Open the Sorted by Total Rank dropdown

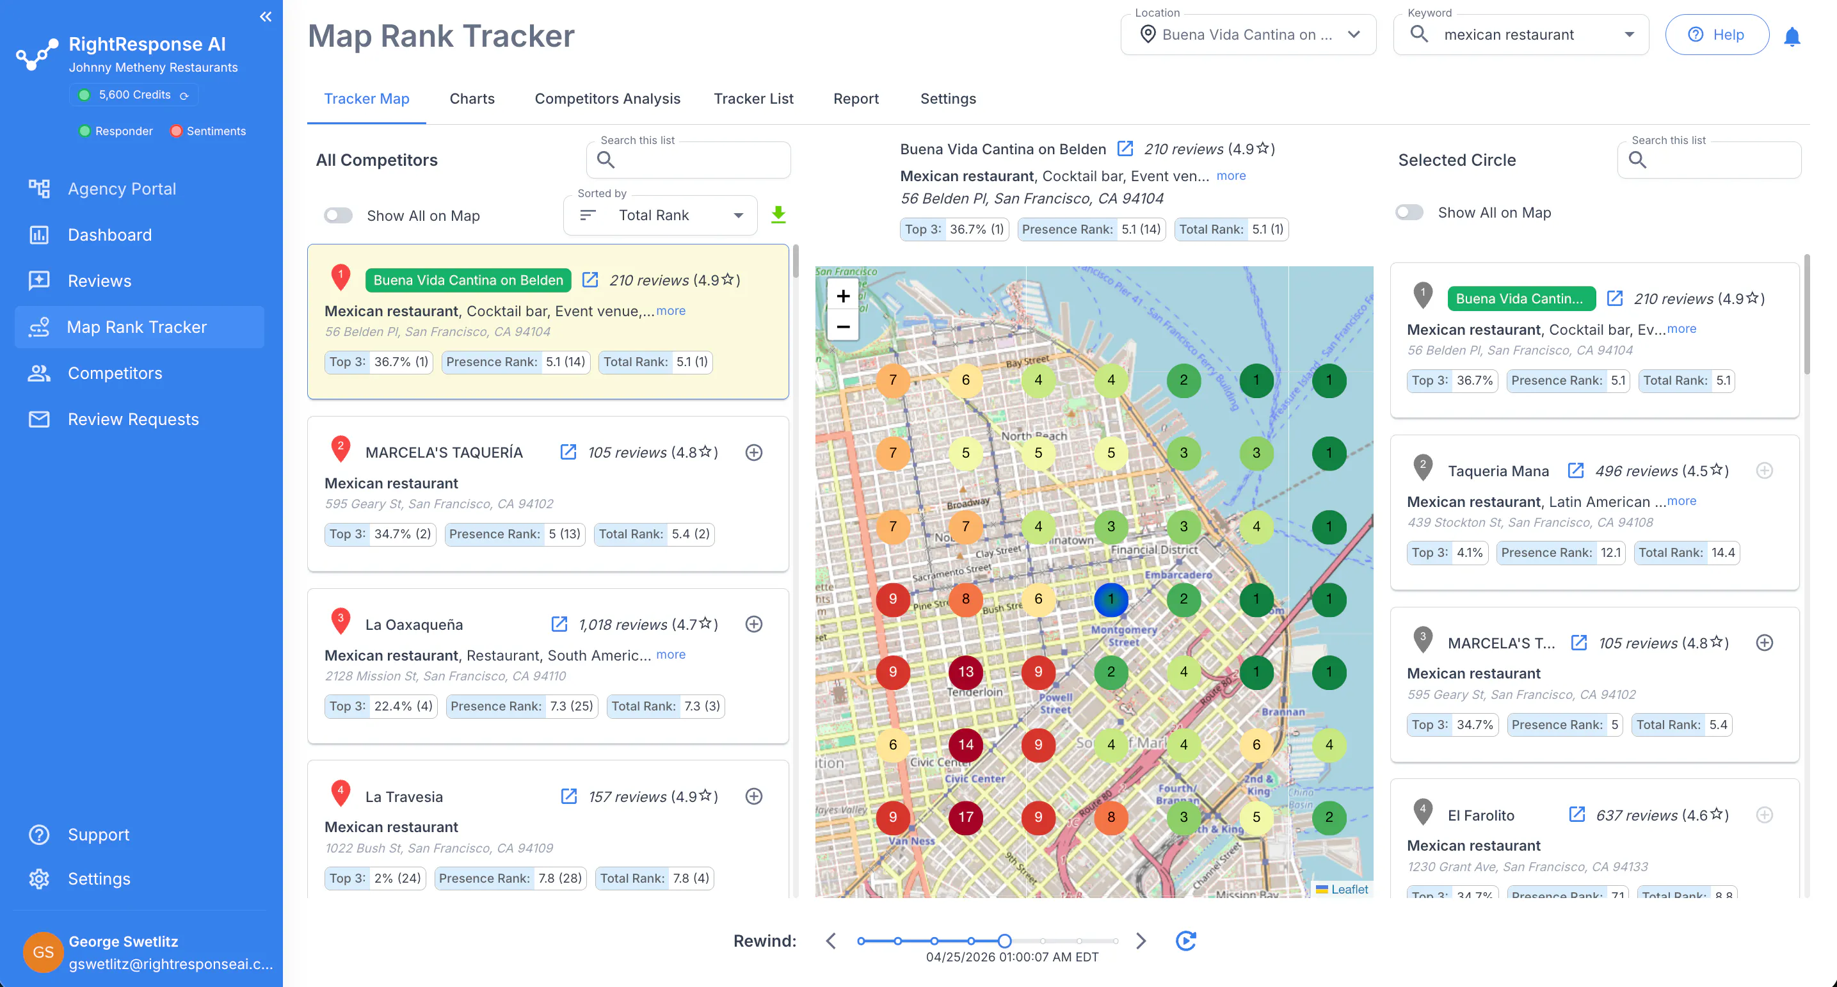[x=660, y=215]
